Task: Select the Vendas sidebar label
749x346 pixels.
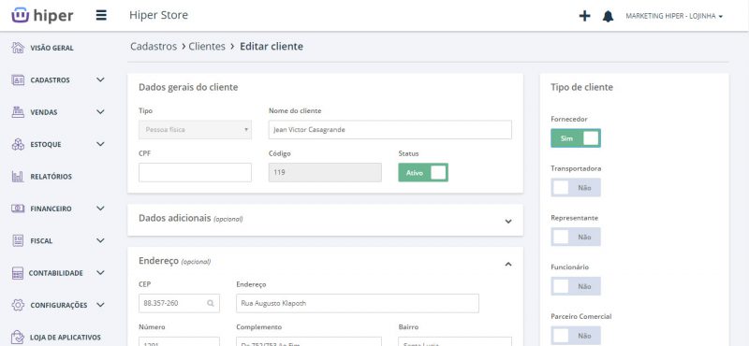Action: (x=44, y=112)
